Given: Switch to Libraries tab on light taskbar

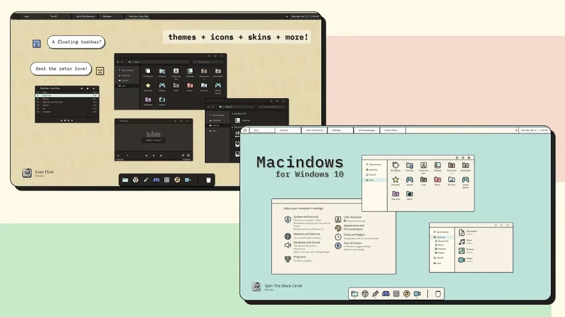Looking at the screenshot, I should [x=288, y=130].
